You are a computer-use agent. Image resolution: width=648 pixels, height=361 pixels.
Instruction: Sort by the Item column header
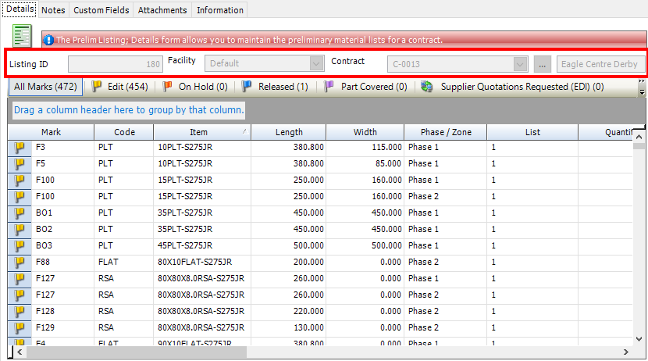[202, 133]
